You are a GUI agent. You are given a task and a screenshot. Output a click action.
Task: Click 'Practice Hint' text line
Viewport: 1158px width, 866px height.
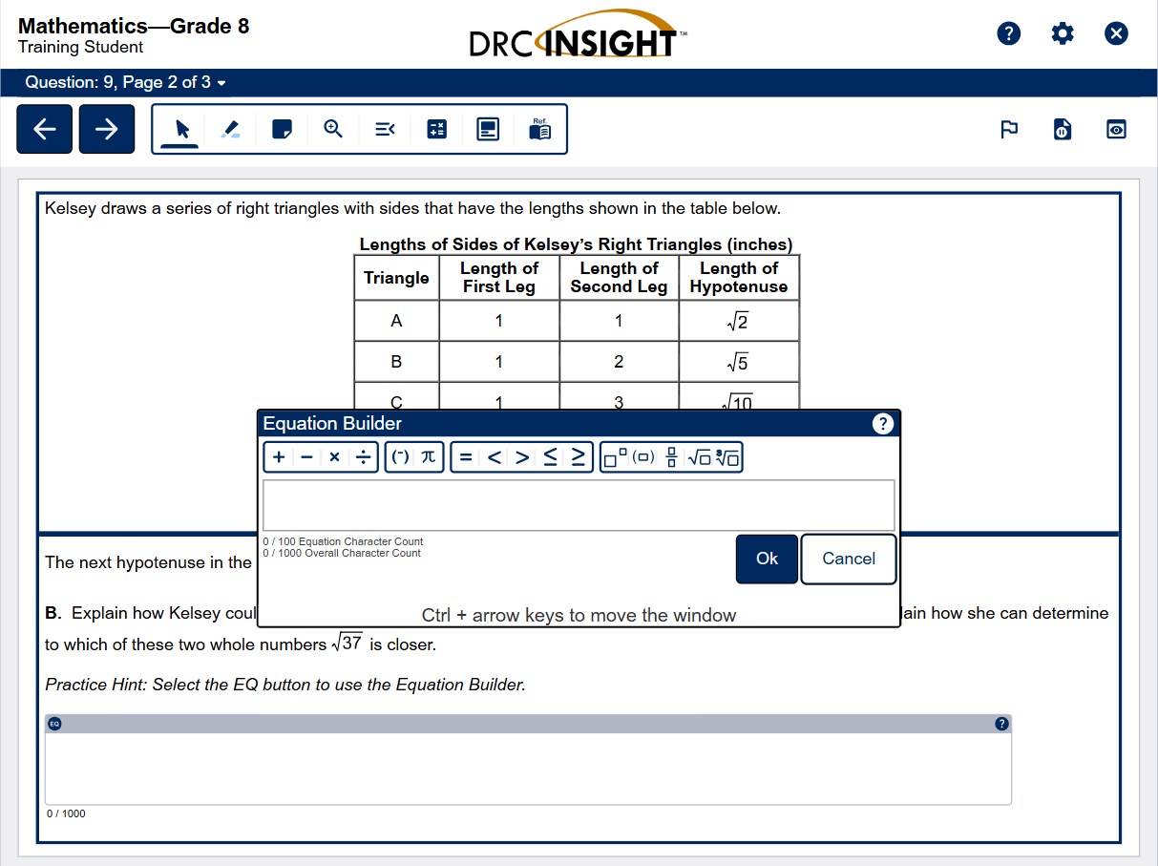[x=285, y=685]
